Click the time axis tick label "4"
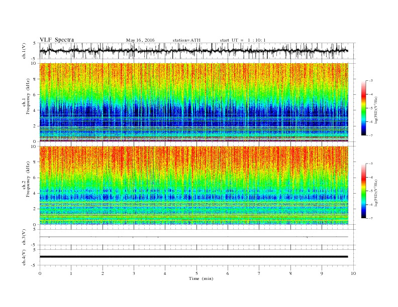The width and height of the screenshot is (398, 307). 165,273
